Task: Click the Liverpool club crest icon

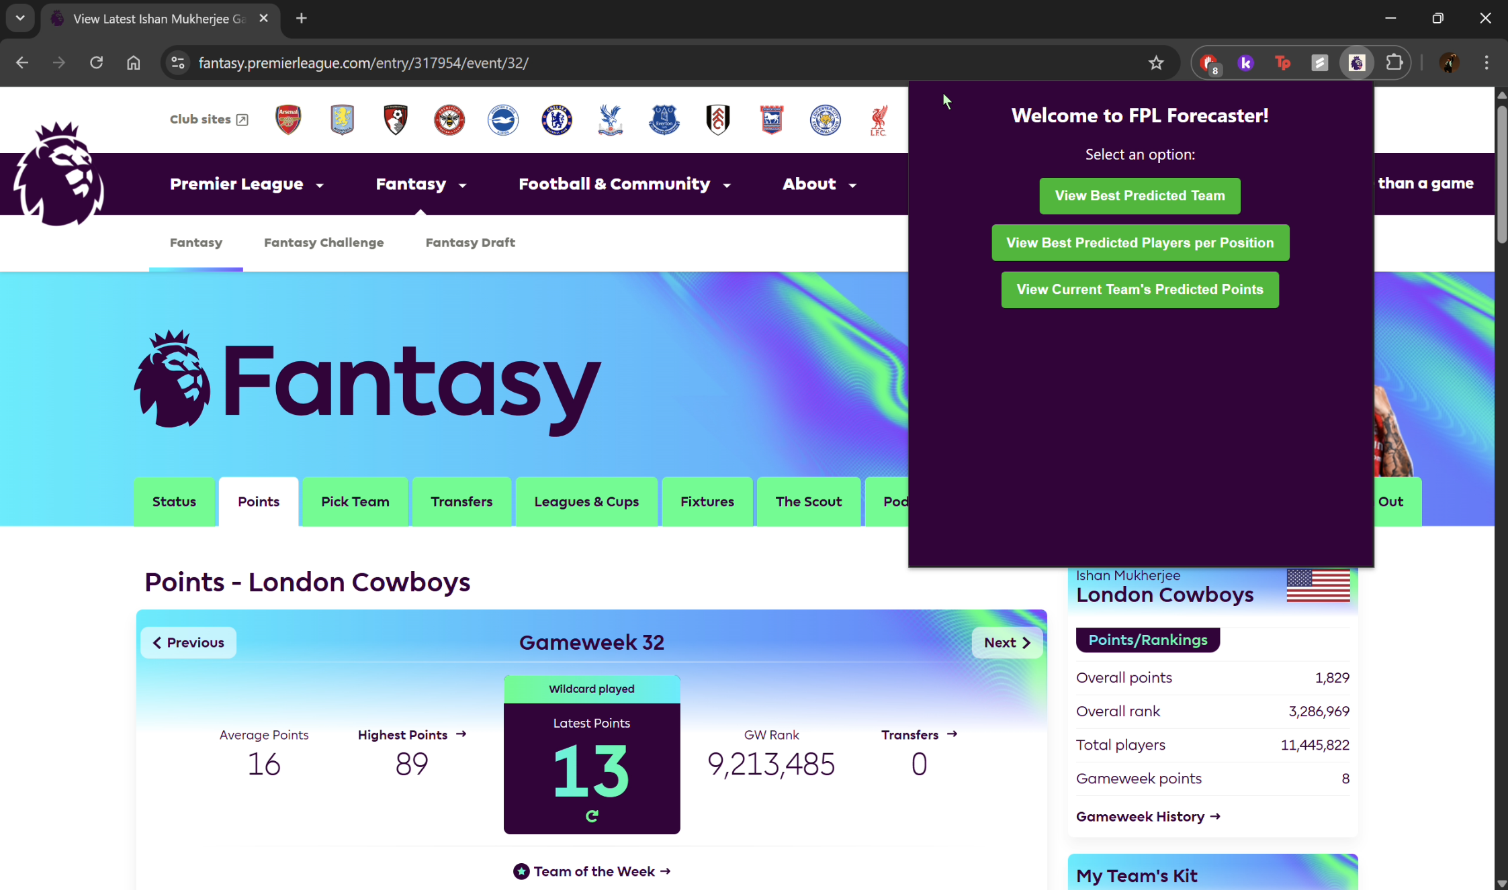Action: (879, 119)
